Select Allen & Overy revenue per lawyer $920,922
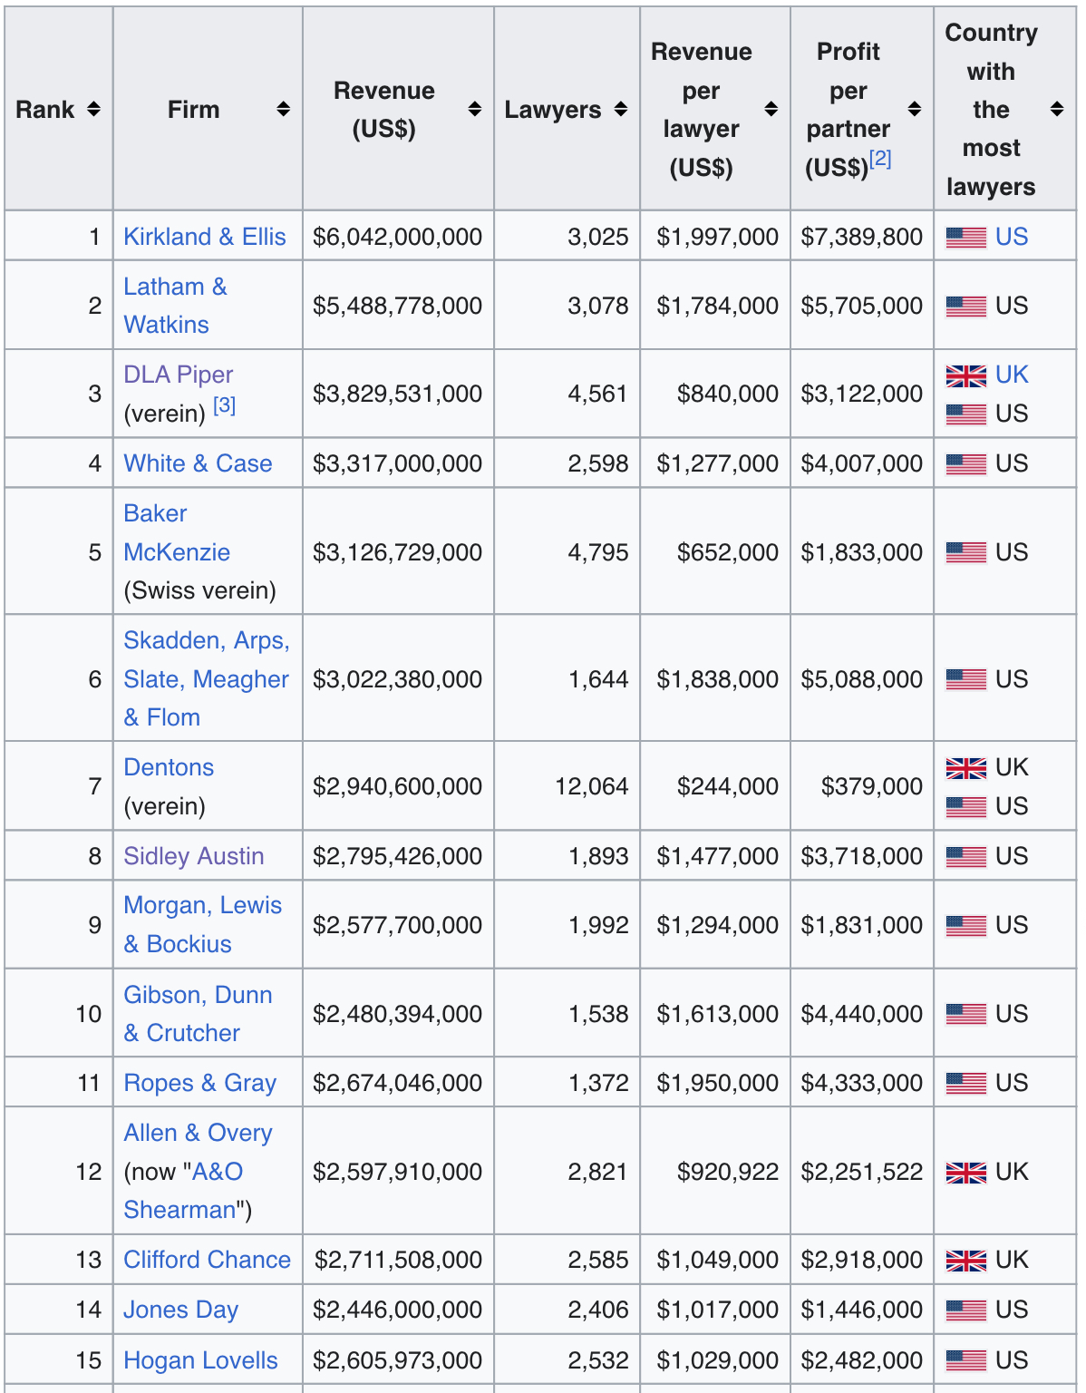Image resolution: width=1086 pixels, height=1393 pixels. (x=728, y=1172)
